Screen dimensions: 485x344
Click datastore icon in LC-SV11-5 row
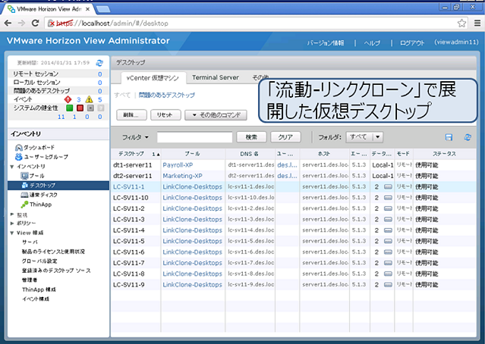388,241
